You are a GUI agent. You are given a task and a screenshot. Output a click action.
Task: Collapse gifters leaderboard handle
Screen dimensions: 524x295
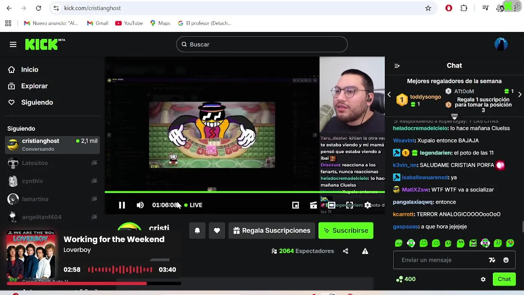pyautogui.click(x=454, y=117)
